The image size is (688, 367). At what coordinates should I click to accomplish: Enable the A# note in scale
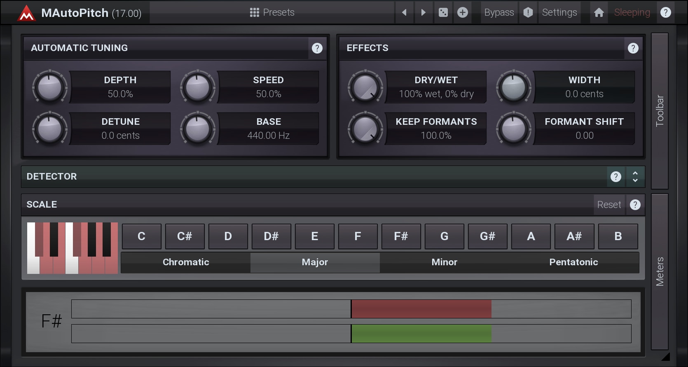click(x=574, y=236)
